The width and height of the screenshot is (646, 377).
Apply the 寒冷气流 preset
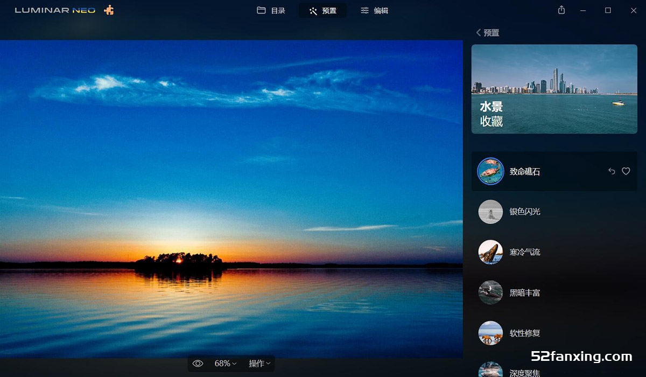click(x=554, y=252)
